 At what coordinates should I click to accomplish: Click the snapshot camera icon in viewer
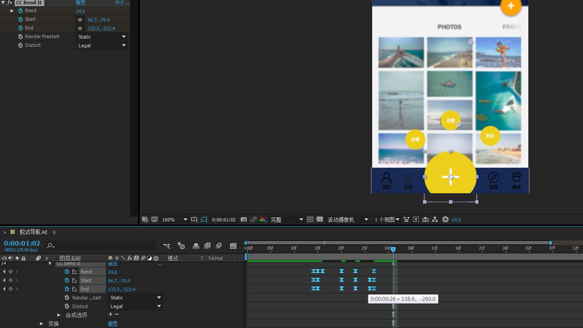click(x=244, y=220)
